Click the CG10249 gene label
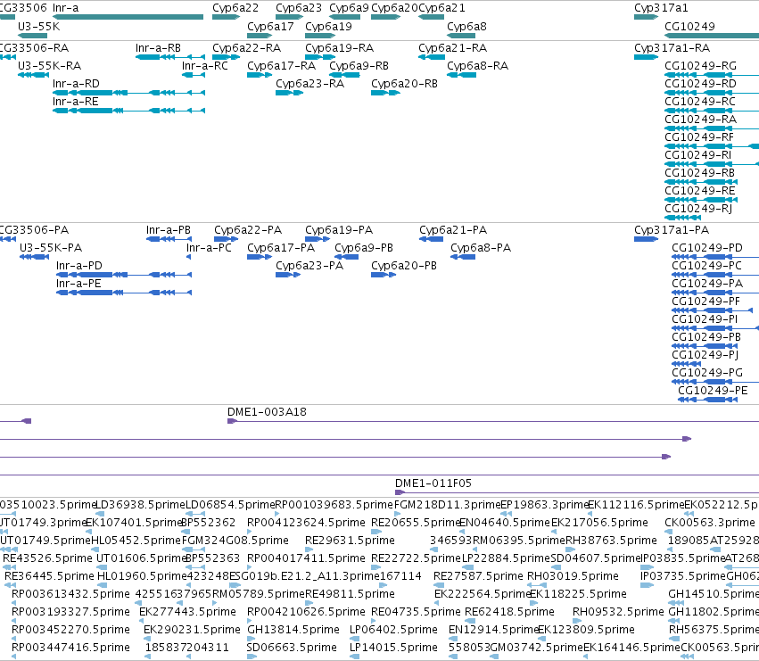Viewport: 759px width, 661px height. coord(689,26)
